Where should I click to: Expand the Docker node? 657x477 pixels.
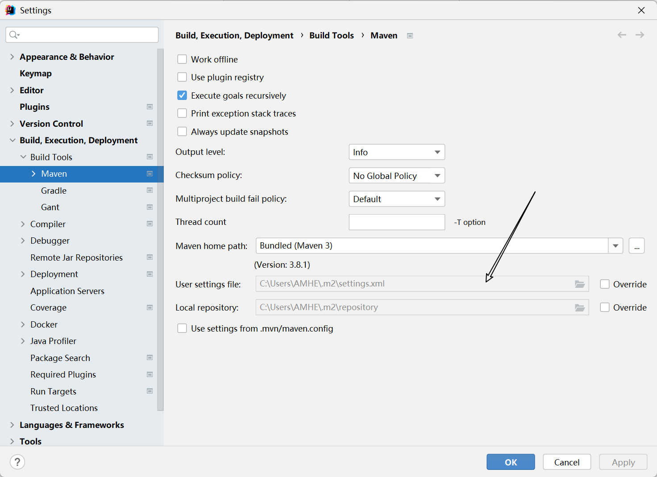[x=23, y=324]
